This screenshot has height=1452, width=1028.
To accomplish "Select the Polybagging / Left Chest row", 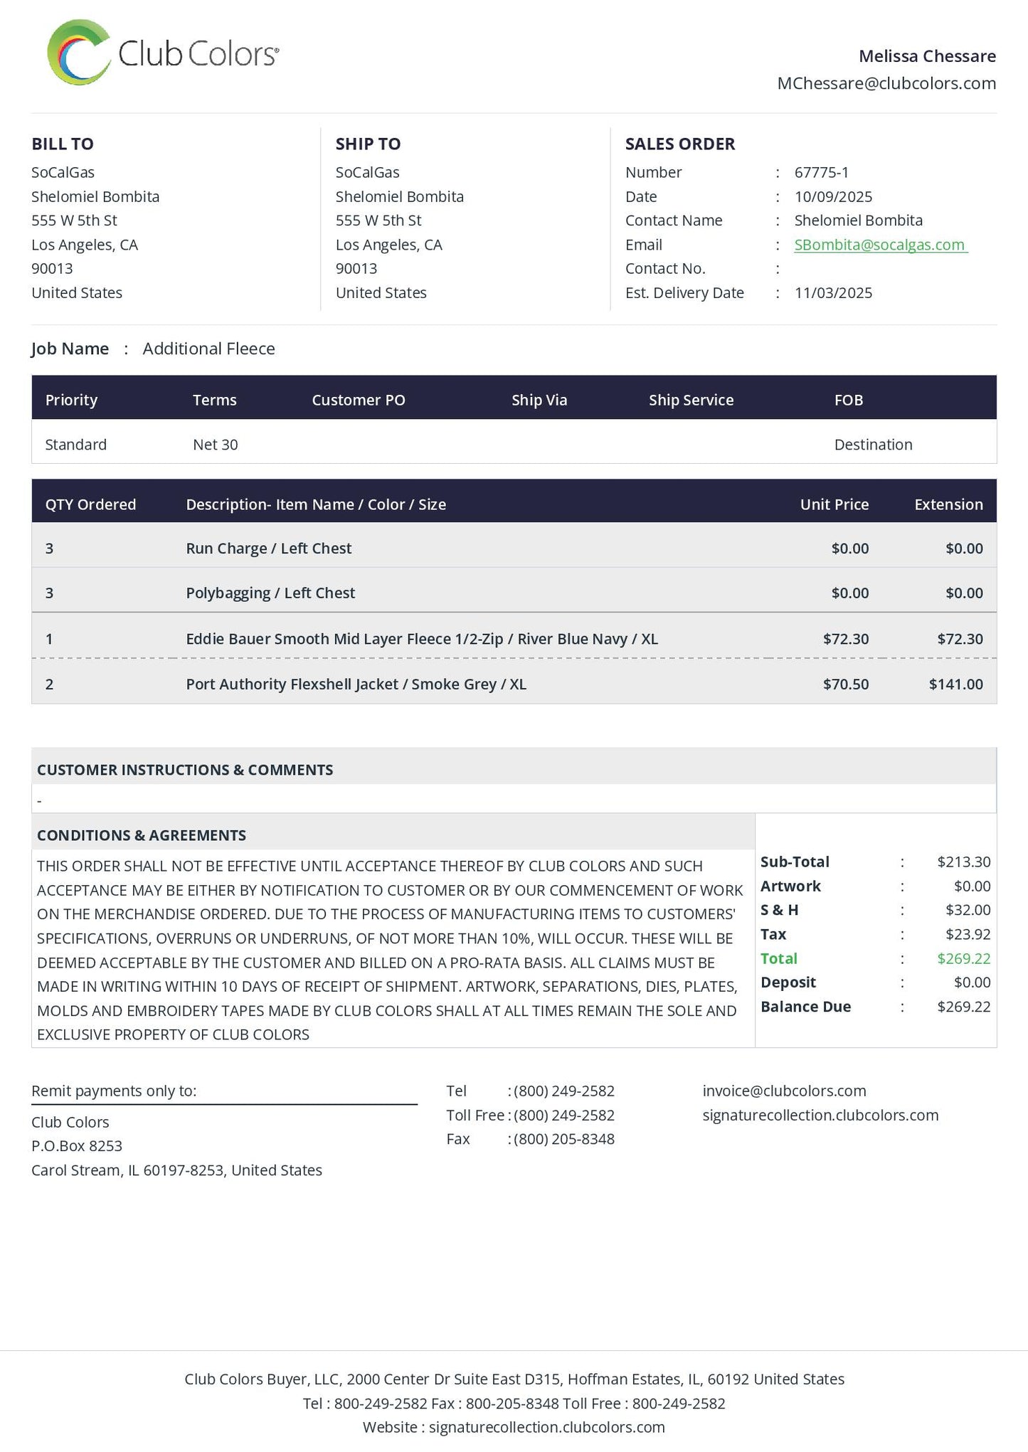I will point(270,593).
